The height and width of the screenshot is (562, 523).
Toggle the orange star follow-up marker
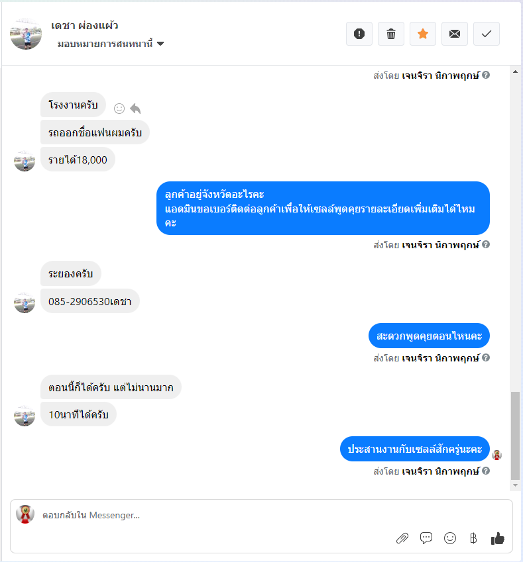pyautogui.click(x=423, y=34)
